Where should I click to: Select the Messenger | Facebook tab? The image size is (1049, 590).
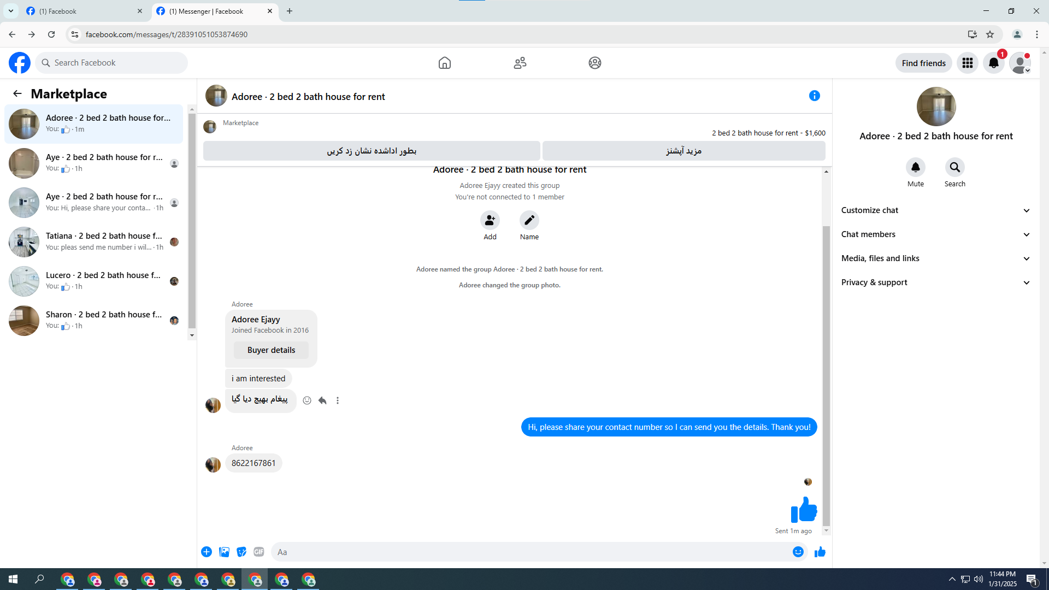click(x=215, y=11)
